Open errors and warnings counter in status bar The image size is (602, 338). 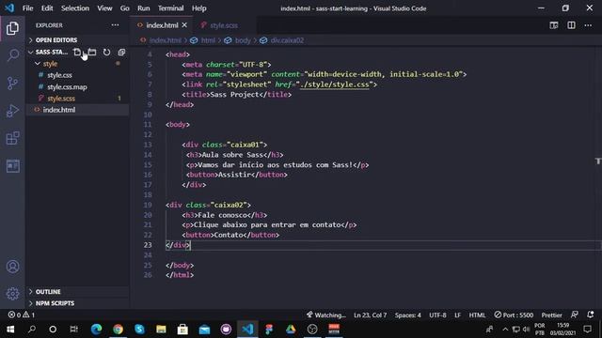pos(22,315)
